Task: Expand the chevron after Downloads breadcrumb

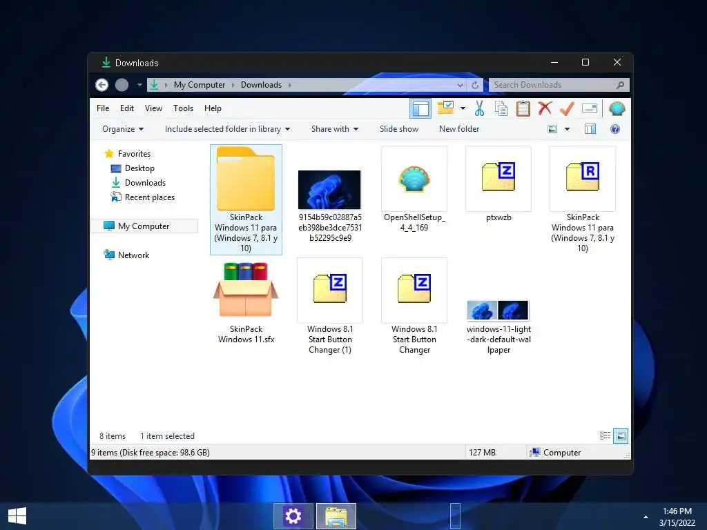Action: pyautogui.click(x=289, y=85)
